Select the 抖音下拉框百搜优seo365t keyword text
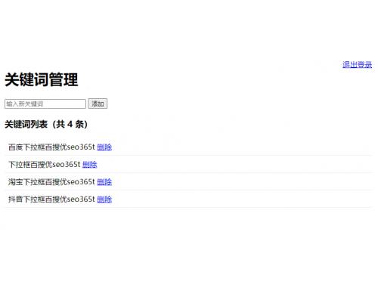This screenshot has width=378, height=303. [51, 199]
